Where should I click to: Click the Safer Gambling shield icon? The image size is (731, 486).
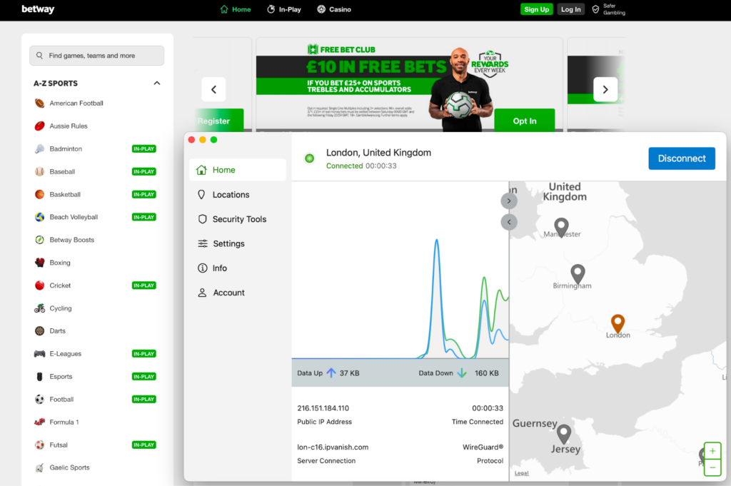[x=595, y=9]
